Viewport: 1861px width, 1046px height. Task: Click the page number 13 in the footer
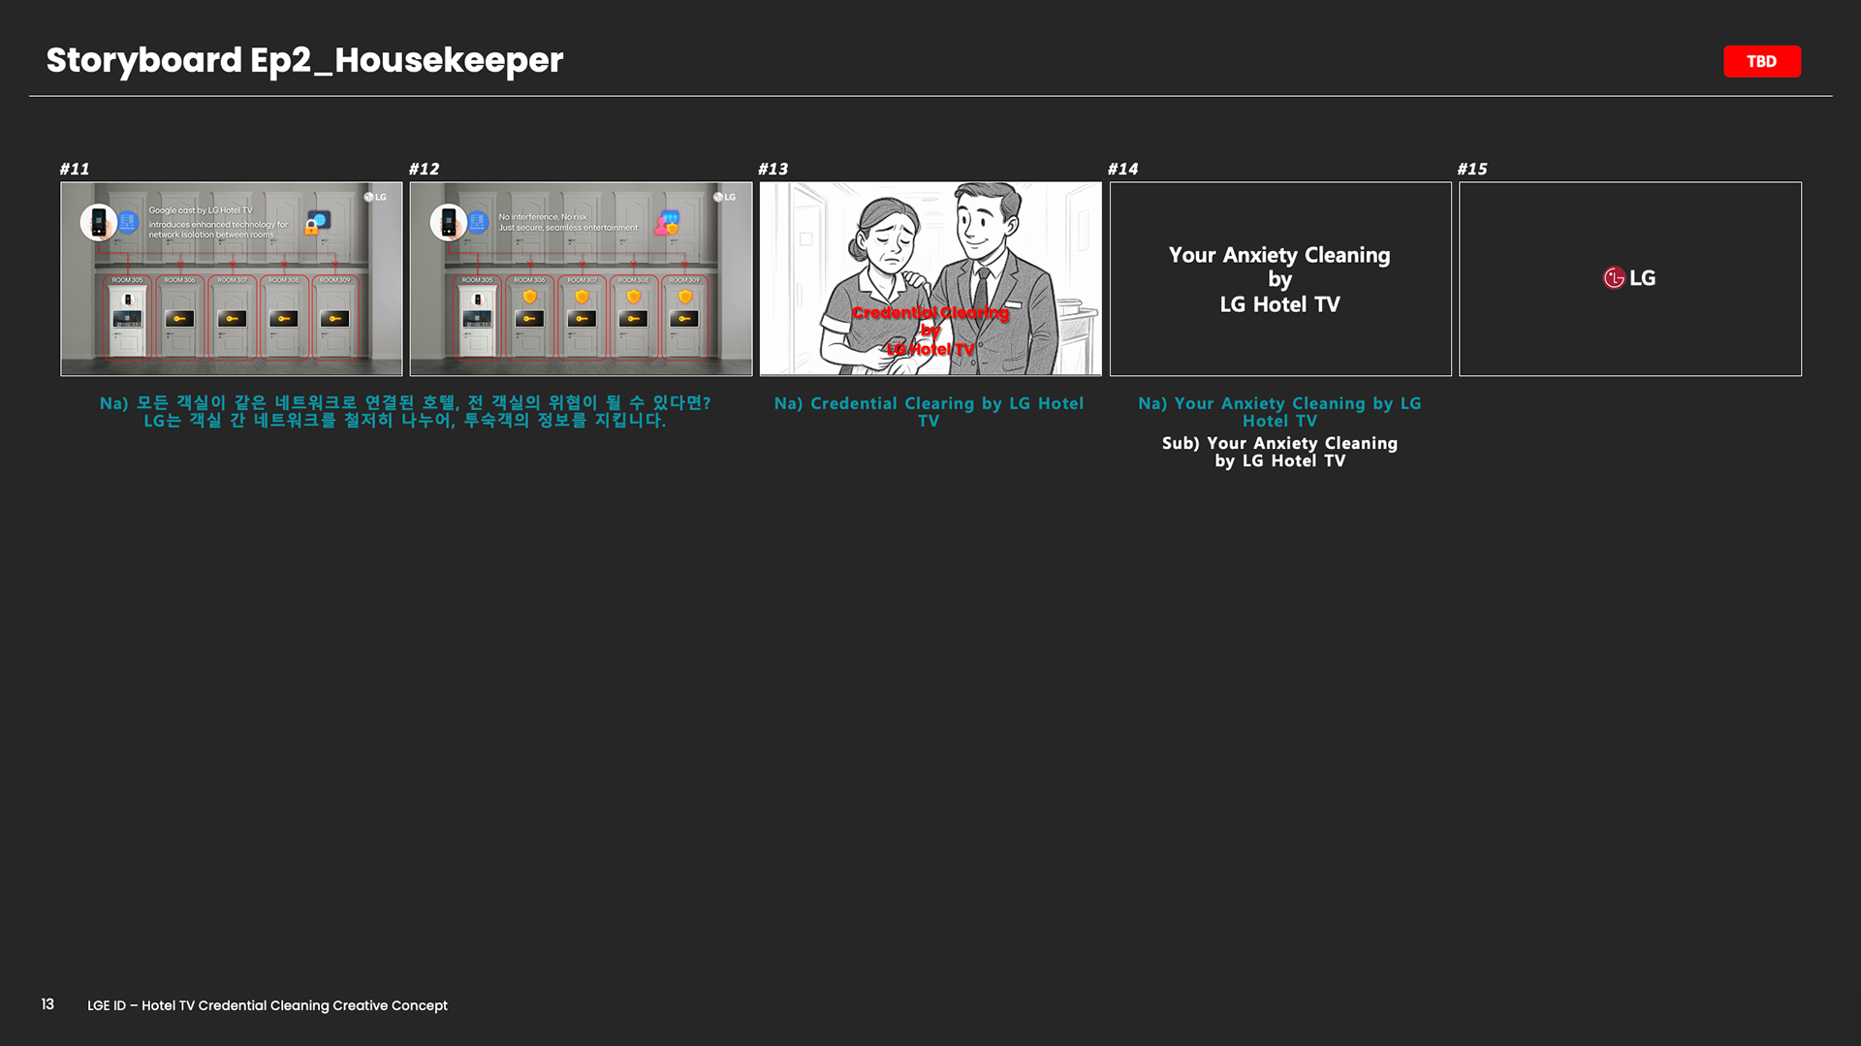[47, 1004]
